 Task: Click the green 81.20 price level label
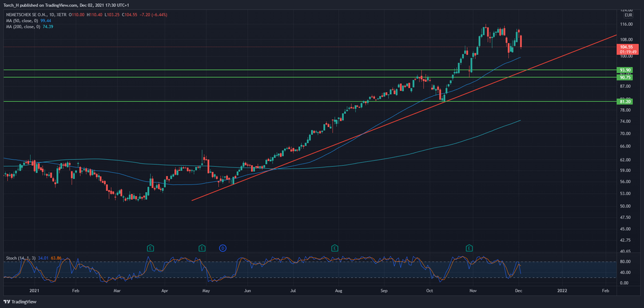tap(625, 101)
